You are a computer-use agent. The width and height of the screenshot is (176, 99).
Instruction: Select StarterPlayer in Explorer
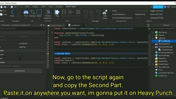163,64
